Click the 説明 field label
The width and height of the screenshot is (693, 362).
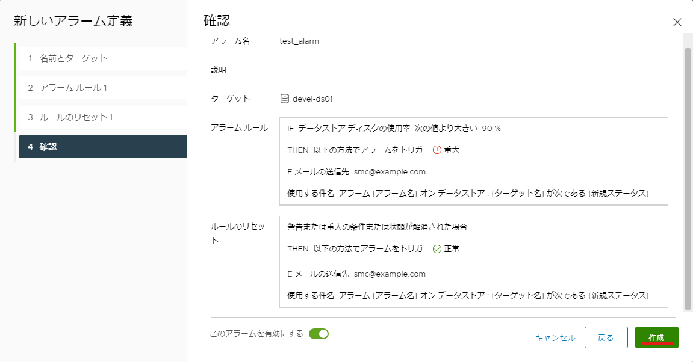219,70
